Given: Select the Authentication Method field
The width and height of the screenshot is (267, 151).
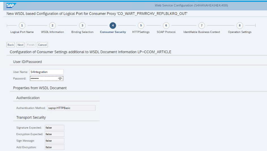Looking at the screenshot, I should (71, 108).
